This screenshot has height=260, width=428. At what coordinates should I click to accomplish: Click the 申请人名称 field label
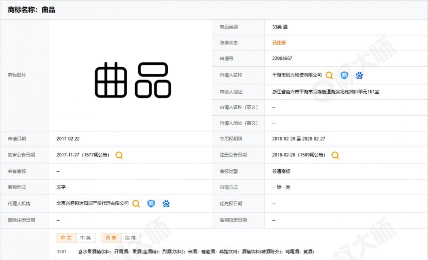coord(231,75)
